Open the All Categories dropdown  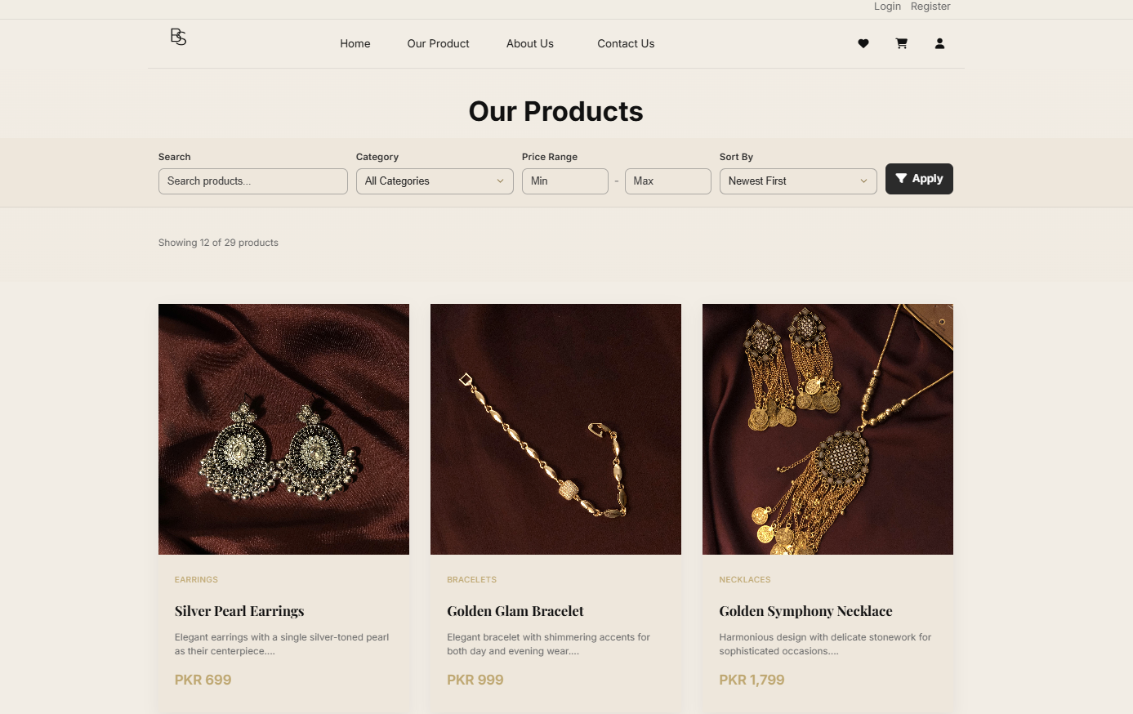435,181
